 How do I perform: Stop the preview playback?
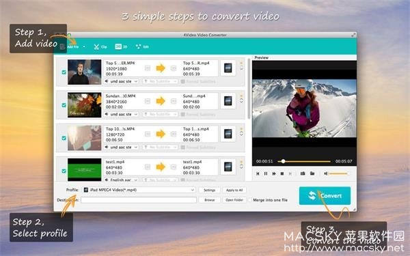(282, 173)
